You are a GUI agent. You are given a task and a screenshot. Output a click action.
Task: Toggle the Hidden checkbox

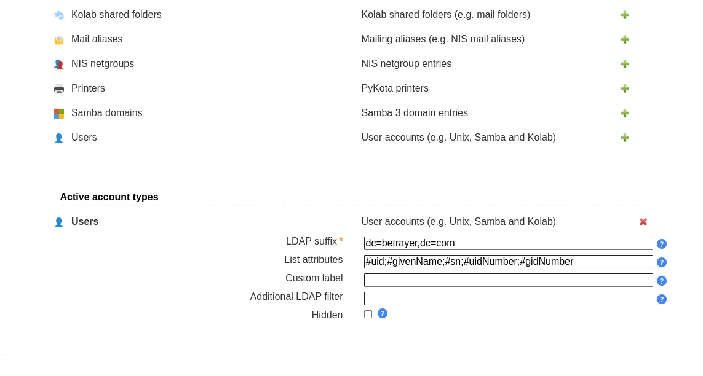click(368, 314)
